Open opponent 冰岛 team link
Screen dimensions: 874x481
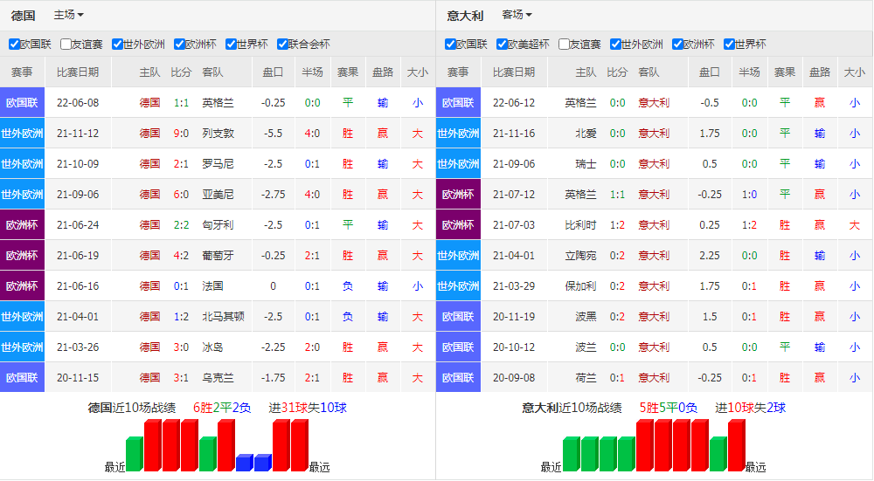click(213, 347)
